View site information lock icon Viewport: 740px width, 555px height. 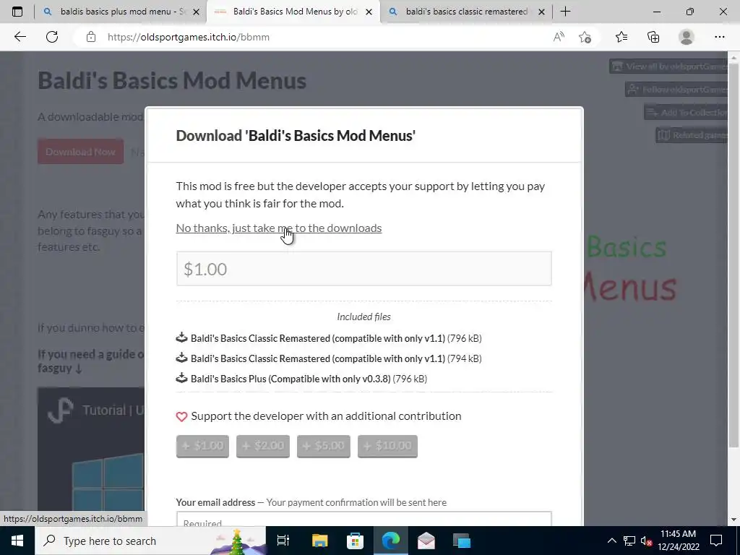coord(91,37)
